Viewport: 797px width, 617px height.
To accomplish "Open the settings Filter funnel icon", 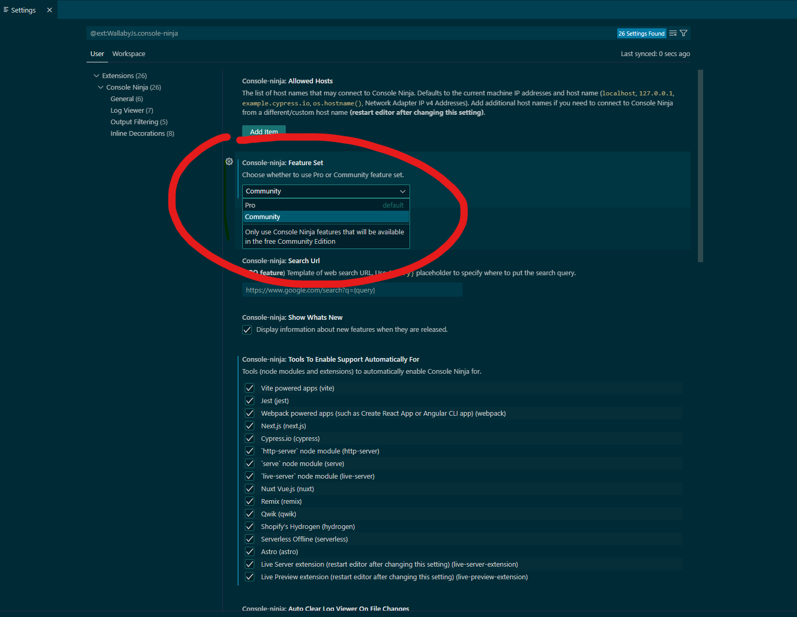I will 683,33.
